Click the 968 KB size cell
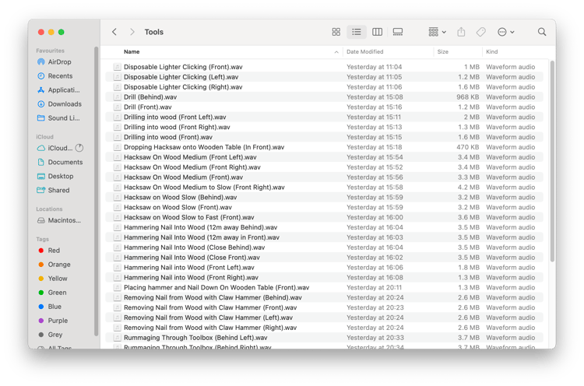Viewport: 584px width, 386px height. [468, 97]
